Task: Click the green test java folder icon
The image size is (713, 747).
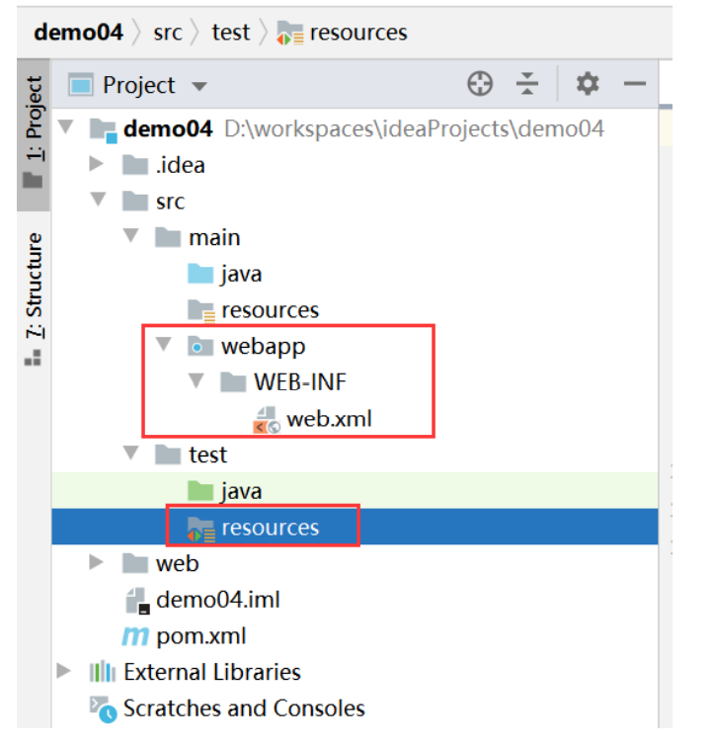Action: (x=200, y=491)
